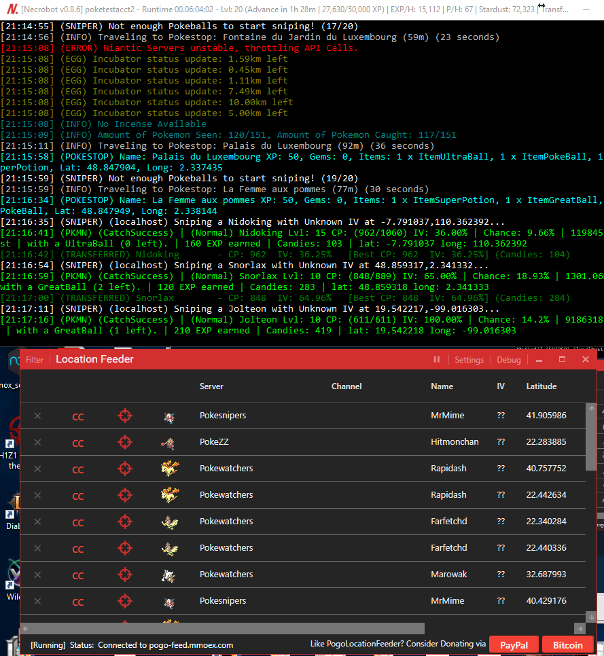Copy coordinates (CC) for Farfetchd 22.440336

pyautogui.click(x=78, y=549)
